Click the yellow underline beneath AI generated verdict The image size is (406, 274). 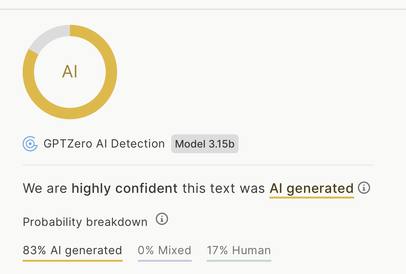pyautogui.click(x=312, y=198)
